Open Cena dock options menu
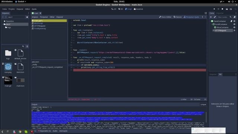This screenshot has width=238, height=134. click(236, 13)
